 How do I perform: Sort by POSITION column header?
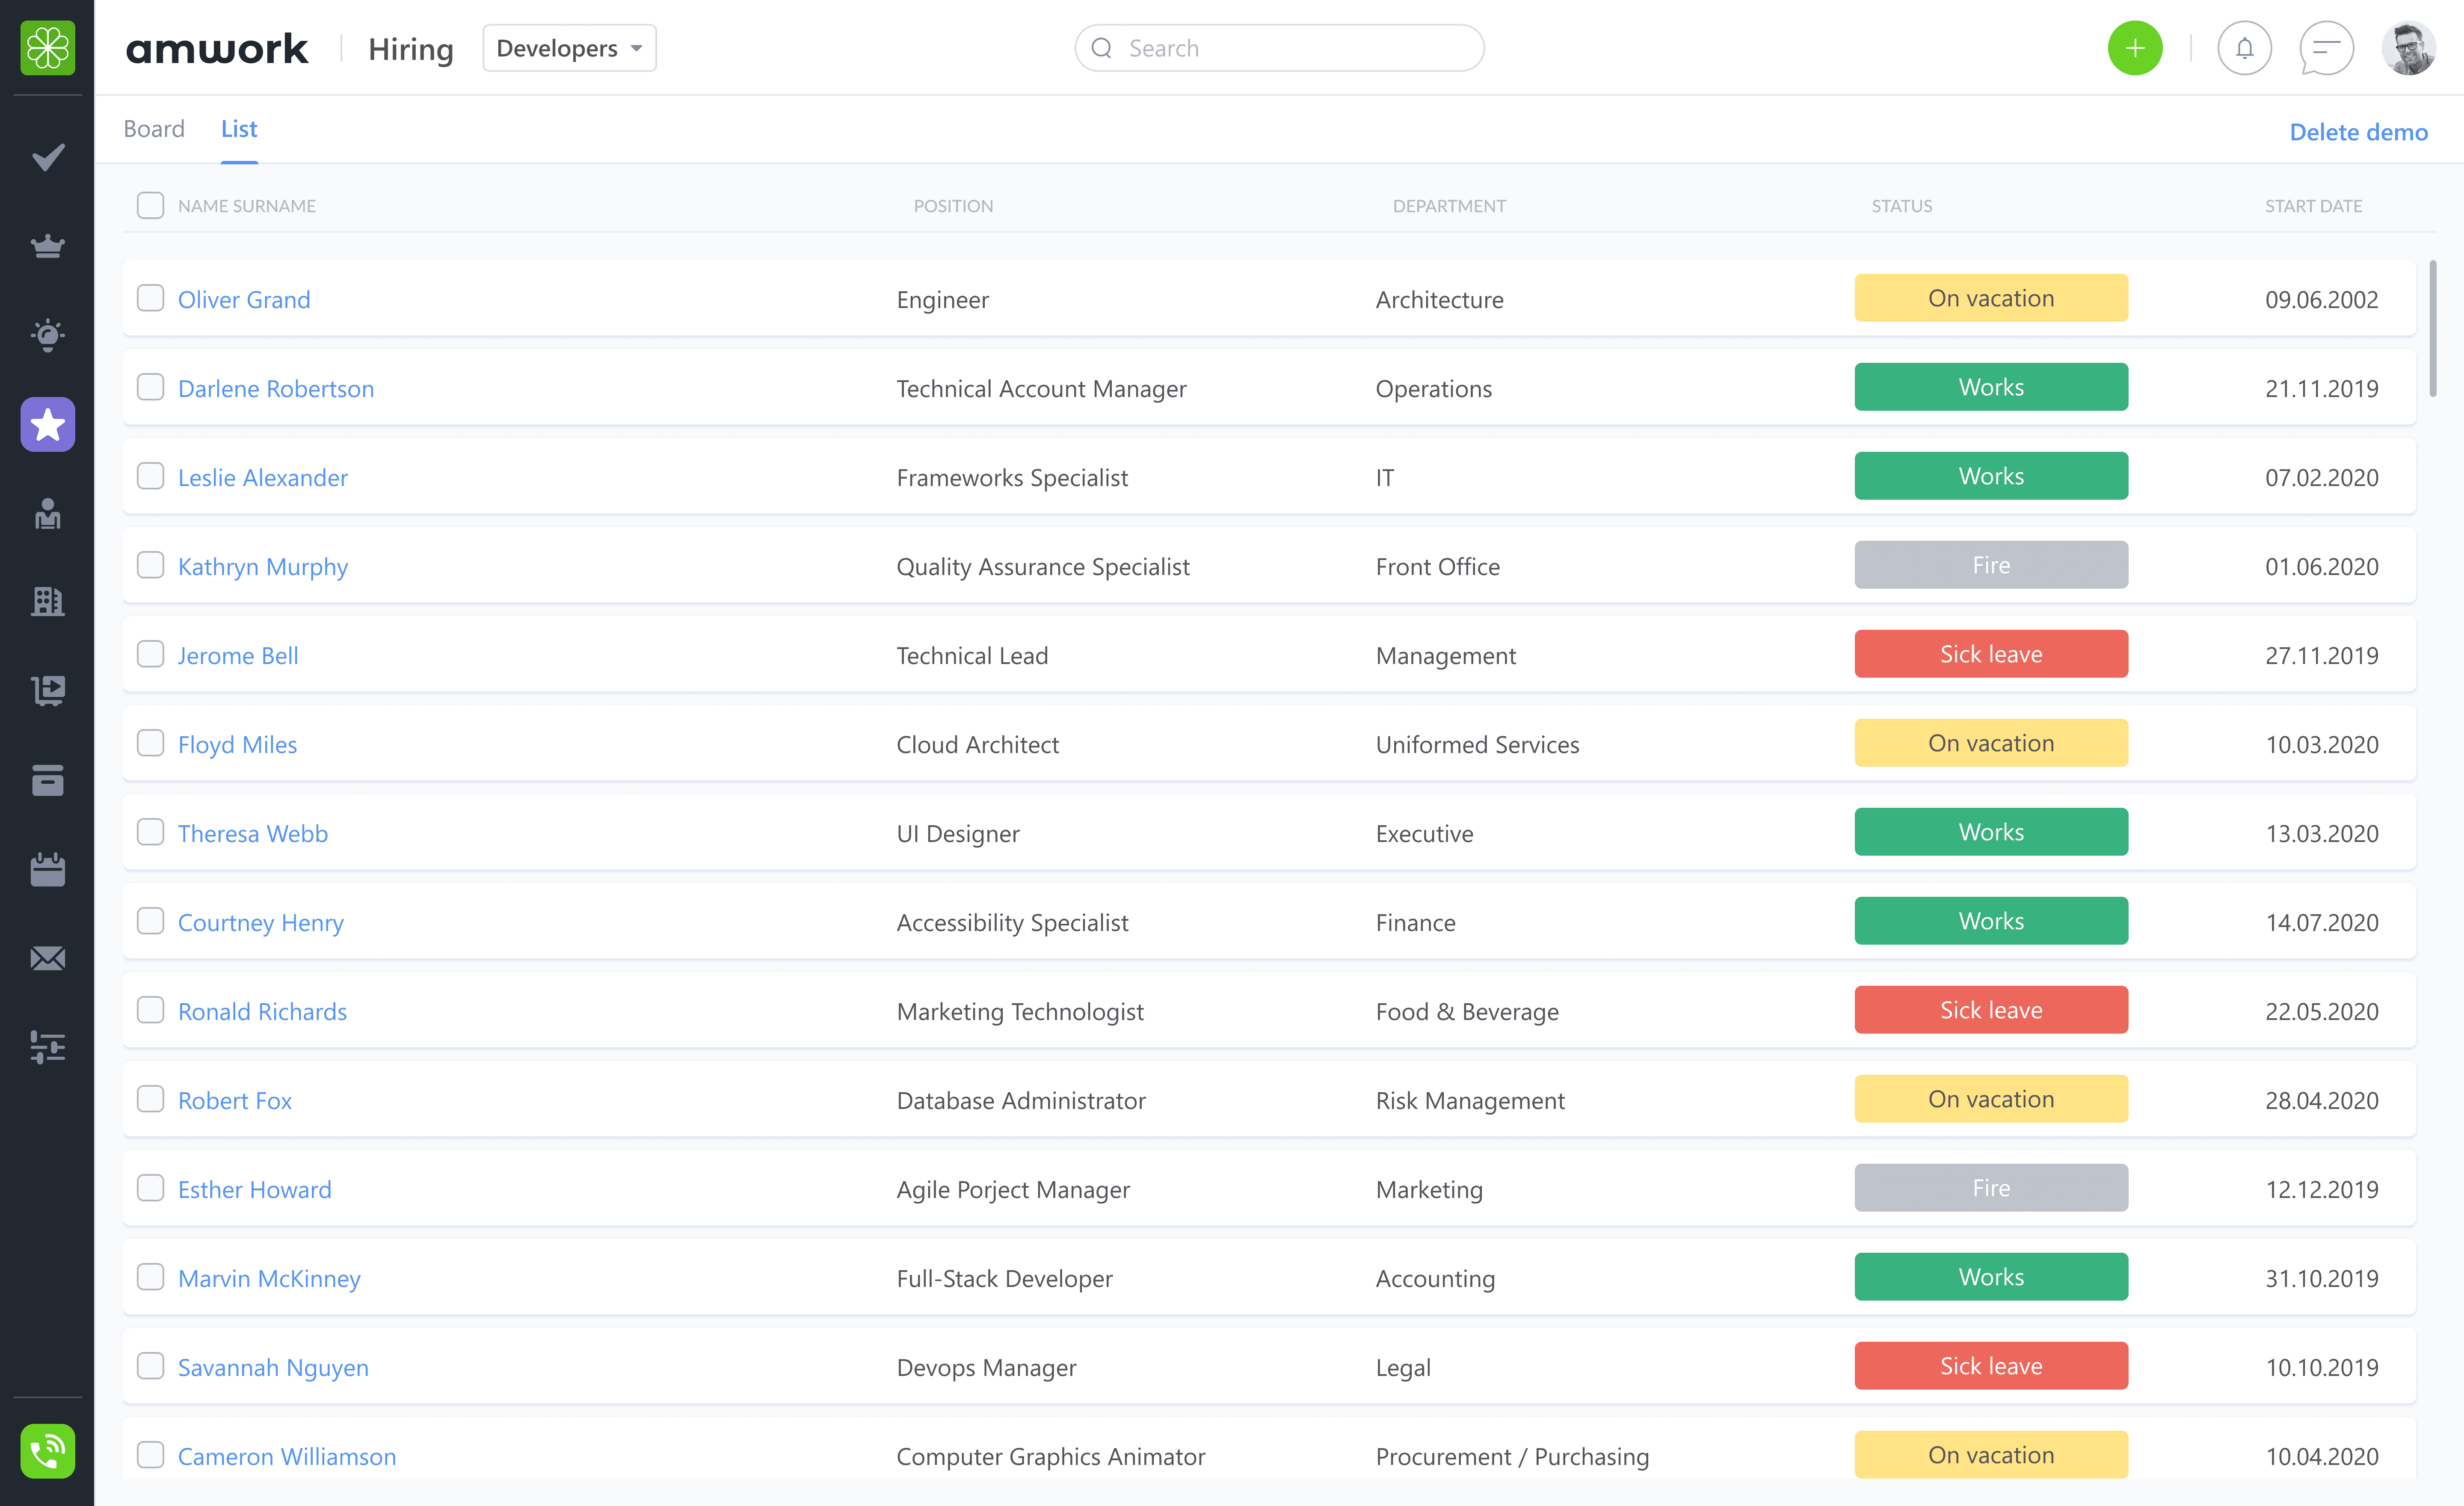point(953,206)
